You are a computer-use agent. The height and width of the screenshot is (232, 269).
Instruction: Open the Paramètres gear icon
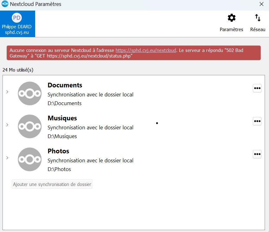pos(231,18)
